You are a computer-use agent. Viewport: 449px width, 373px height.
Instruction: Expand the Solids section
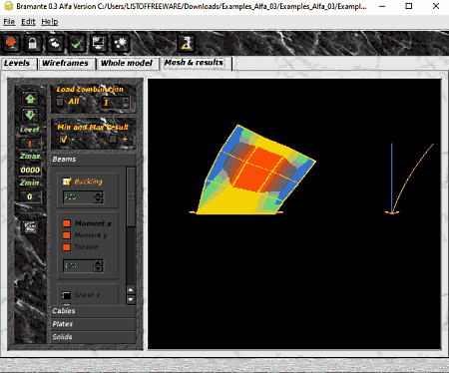point(93,337)
